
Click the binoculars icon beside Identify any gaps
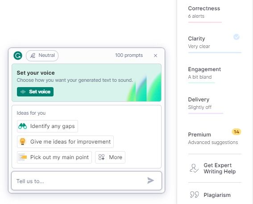(x=23, y=126)
